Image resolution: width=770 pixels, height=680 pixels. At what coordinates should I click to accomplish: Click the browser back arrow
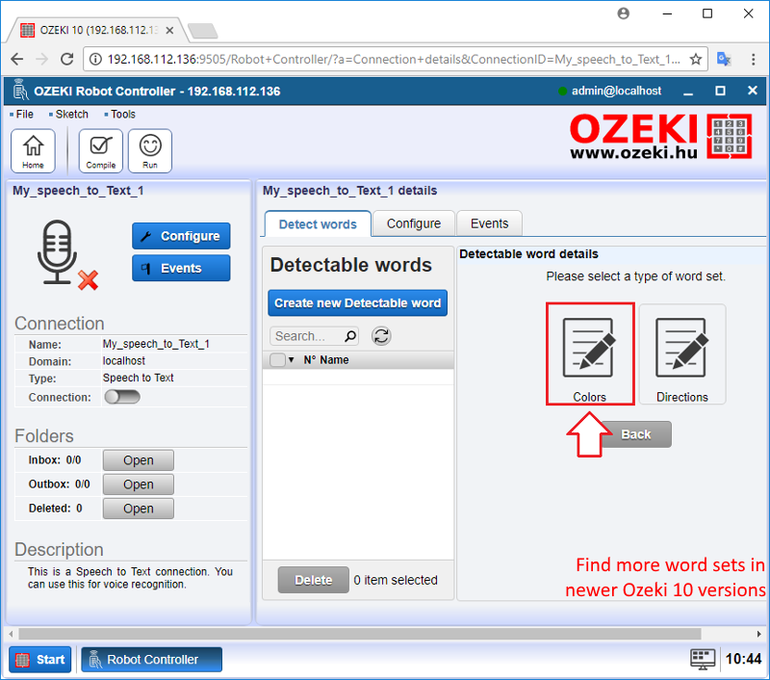point(17,60)
